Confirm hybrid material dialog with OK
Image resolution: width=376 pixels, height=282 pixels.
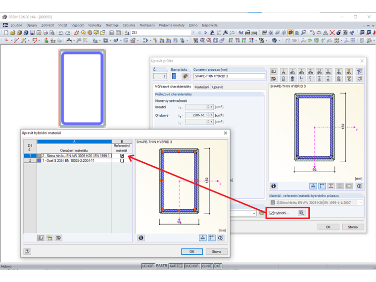[x=192, y=251]
